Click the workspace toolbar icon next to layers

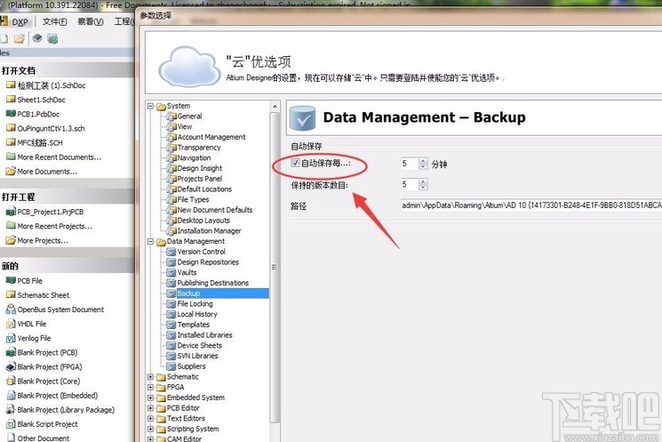point(52,39)
